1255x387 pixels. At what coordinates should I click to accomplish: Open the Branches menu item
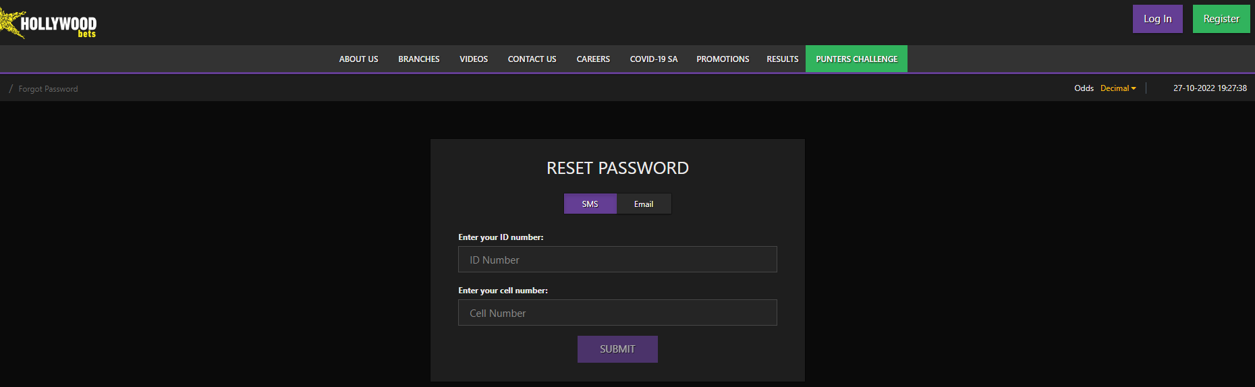pyautogui.click(x=418, y=59)
